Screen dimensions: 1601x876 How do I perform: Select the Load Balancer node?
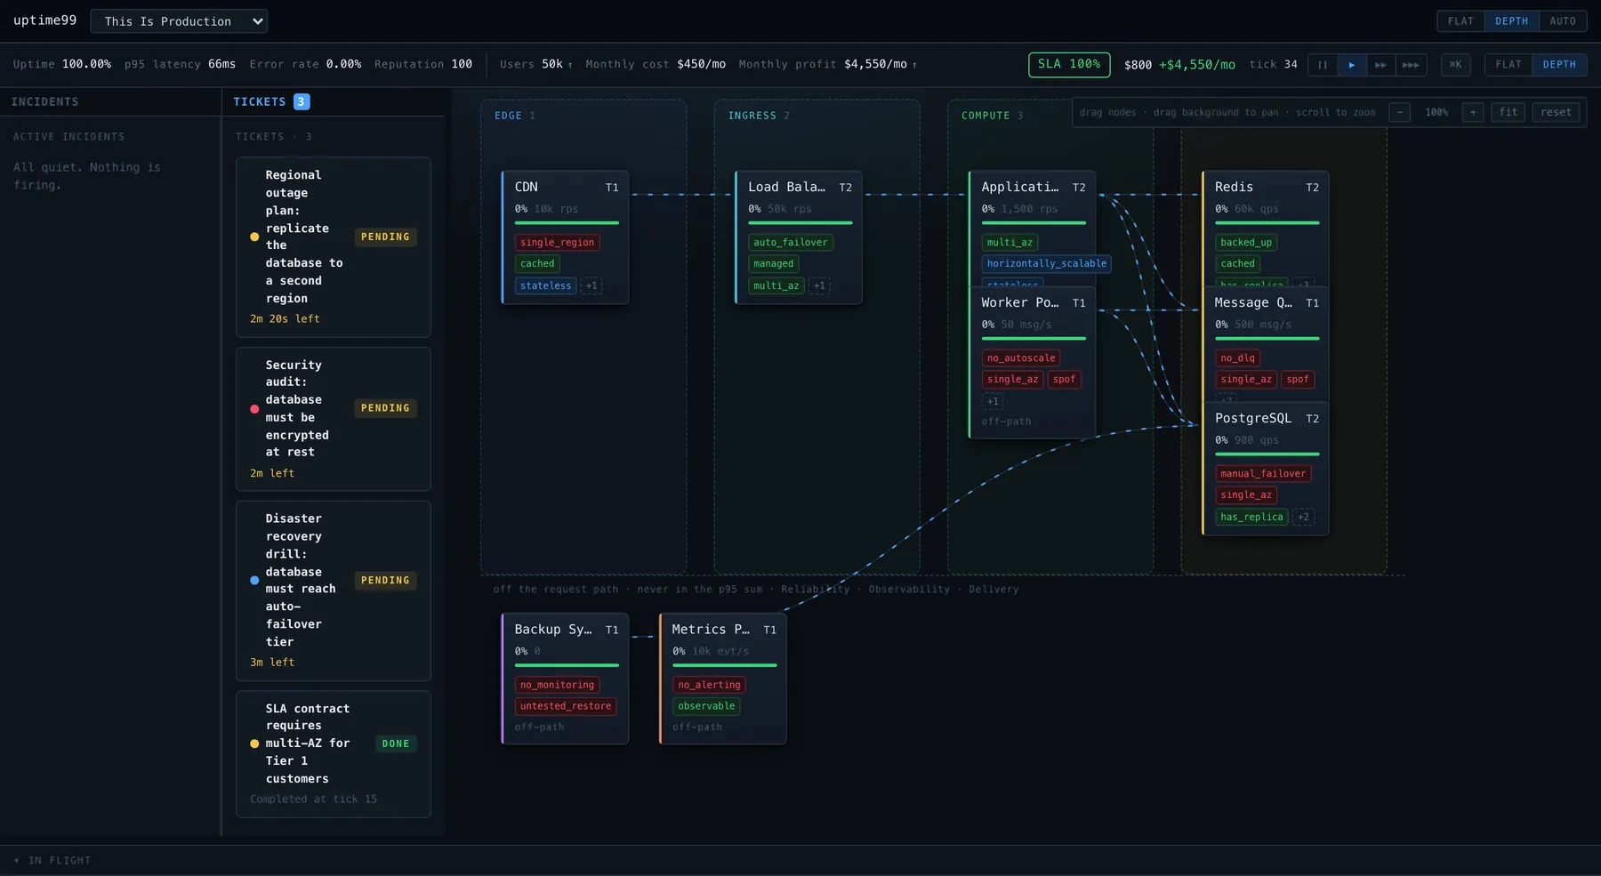[x=798, y=237]
